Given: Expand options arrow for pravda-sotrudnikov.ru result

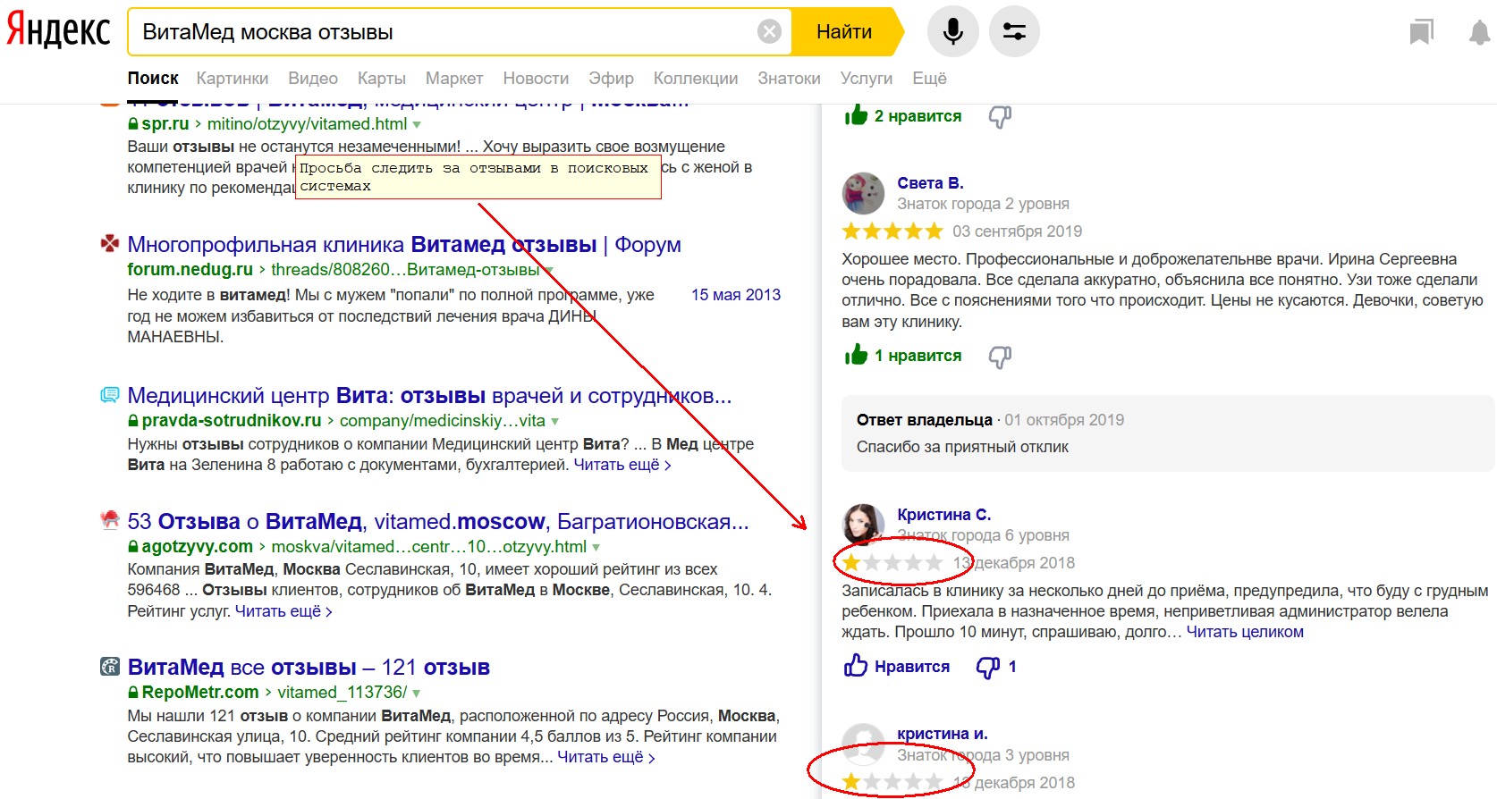Looking at the screenshot, I should [554, 422].
